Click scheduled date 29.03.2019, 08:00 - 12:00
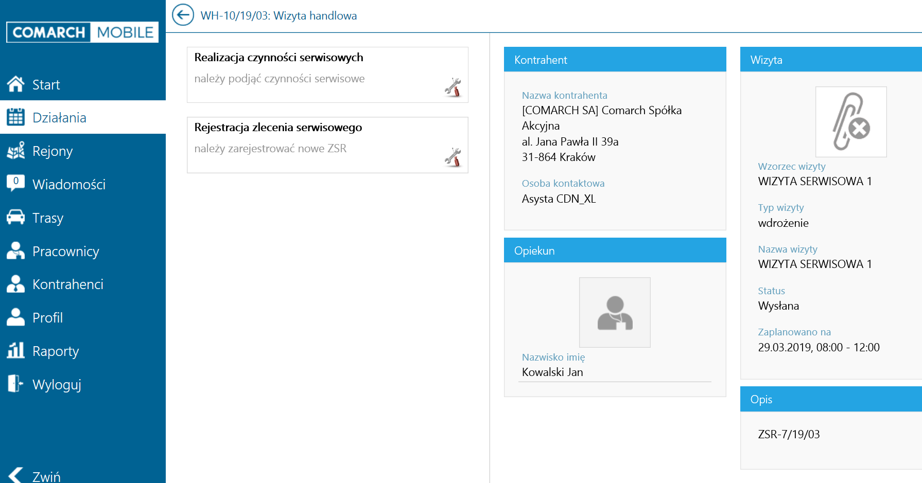922x483 pixels. pyautogui.click(x=819, y=347)
